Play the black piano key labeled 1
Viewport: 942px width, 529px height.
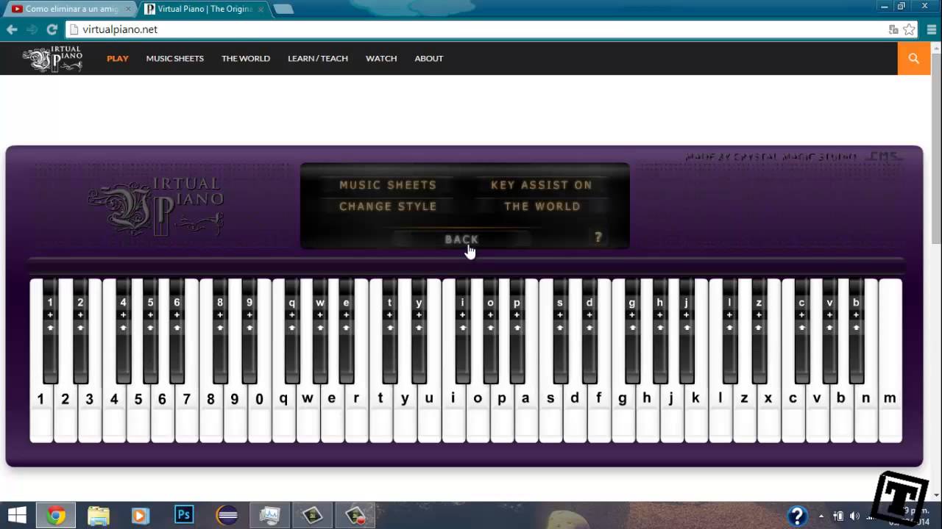[x=50, y=331]
